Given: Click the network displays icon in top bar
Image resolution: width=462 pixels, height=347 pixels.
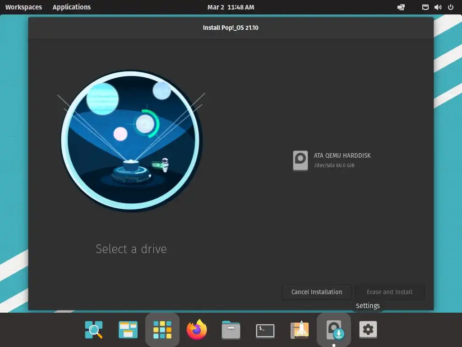Looking at the screenshot, I should tap(401, 7).
